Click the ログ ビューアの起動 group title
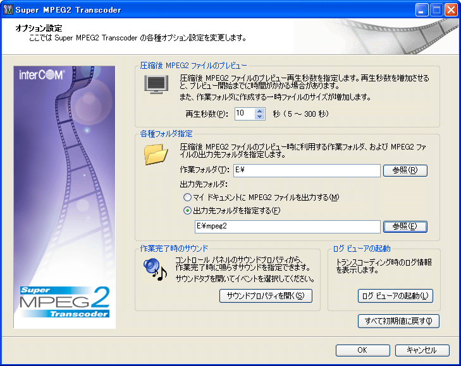Viewport: 461px width, 366px height. click(362, 249)
